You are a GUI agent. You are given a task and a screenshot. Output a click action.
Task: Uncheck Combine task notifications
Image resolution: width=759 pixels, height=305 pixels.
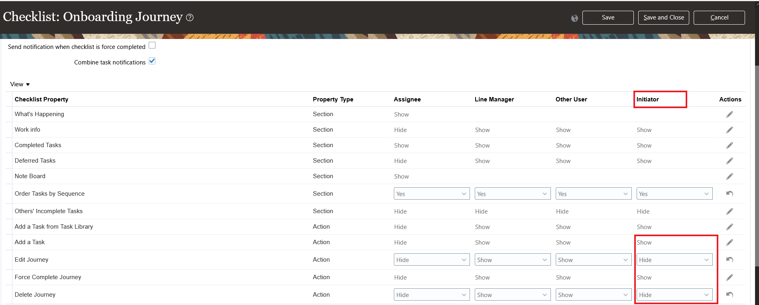pos(152,61)
